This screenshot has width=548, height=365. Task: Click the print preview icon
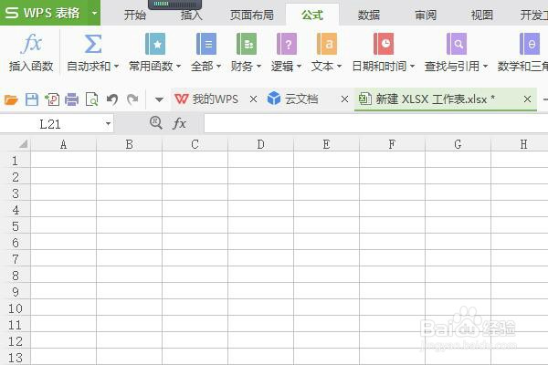pyautogui.click(x=92, y=99)
